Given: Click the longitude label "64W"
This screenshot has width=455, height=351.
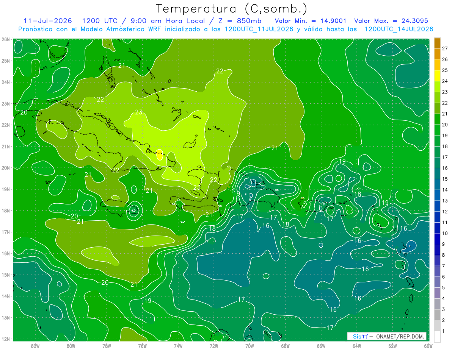Looking at the screenshot, I should pos(356,346).
